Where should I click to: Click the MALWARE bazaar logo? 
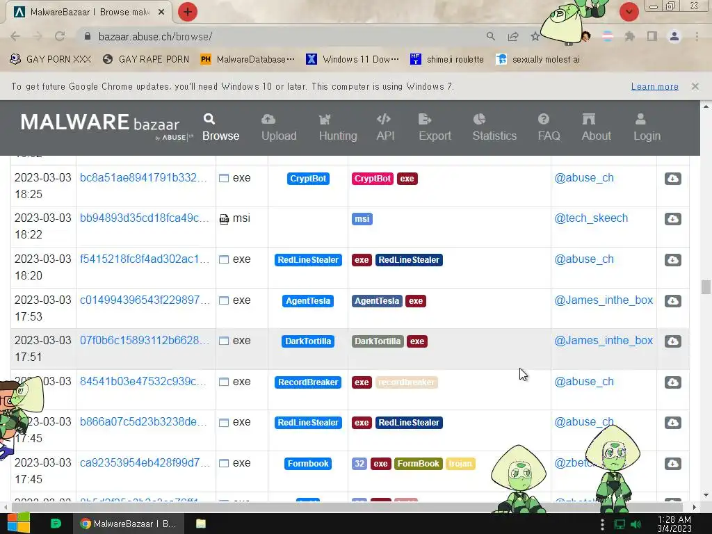[x=106, y=127]
